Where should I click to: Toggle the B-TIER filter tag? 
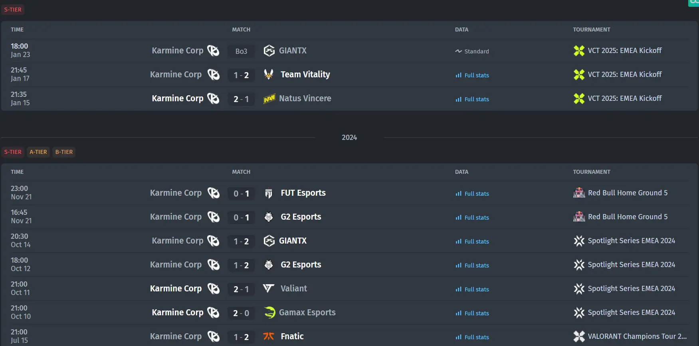point(64,152)
